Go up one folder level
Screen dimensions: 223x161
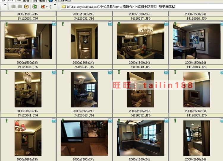[26, 7]
